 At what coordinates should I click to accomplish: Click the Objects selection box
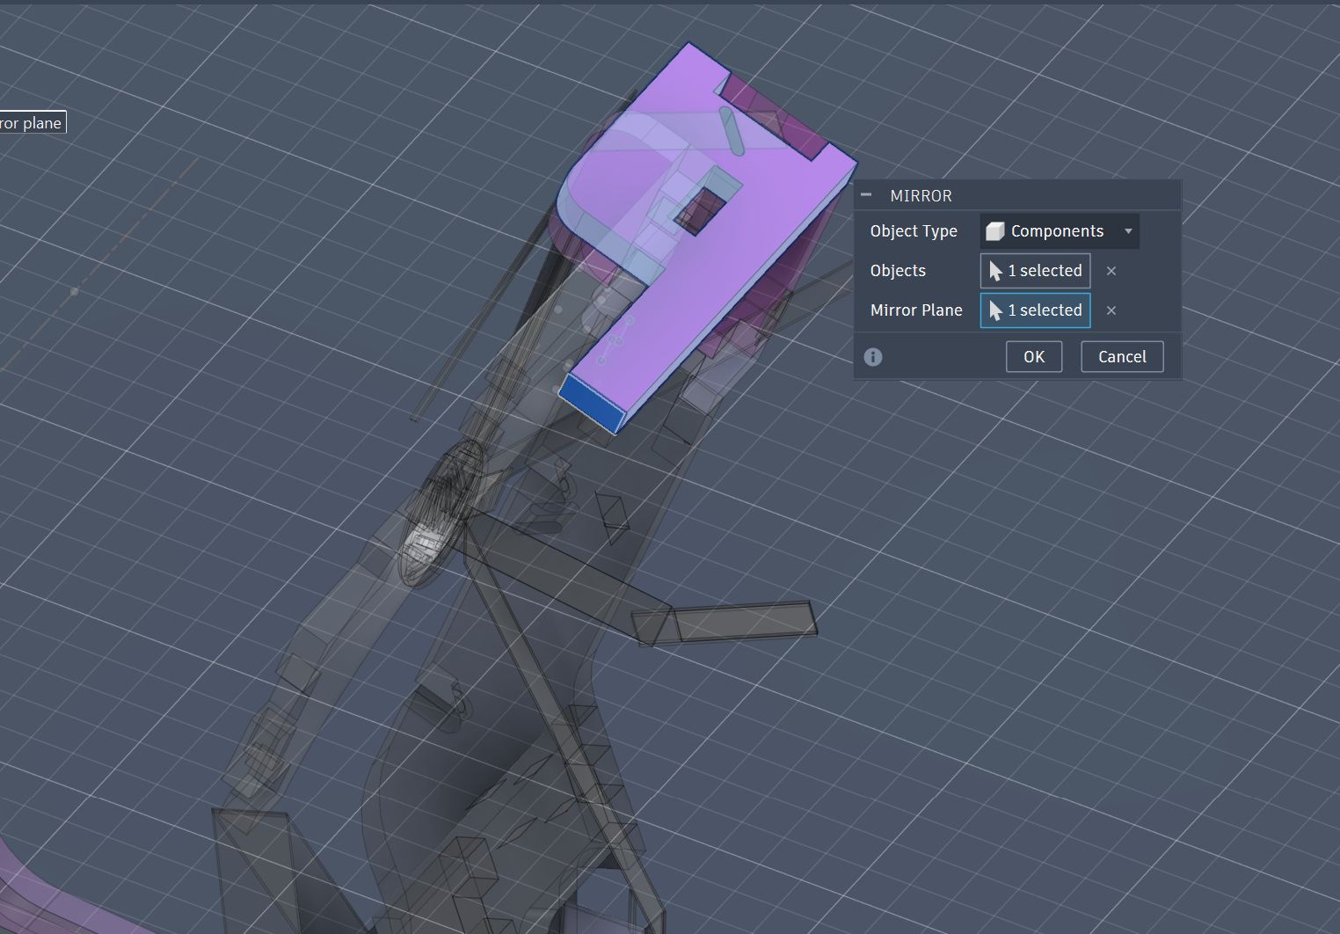coord(1036,271)
